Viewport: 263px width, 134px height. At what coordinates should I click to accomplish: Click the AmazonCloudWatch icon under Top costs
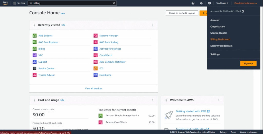coord(100,122)
